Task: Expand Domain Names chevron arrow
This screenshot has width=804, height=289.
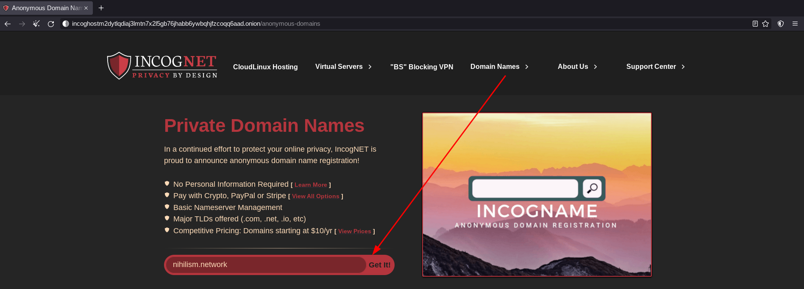Action: pyautogui.click(x=527, y=67)
